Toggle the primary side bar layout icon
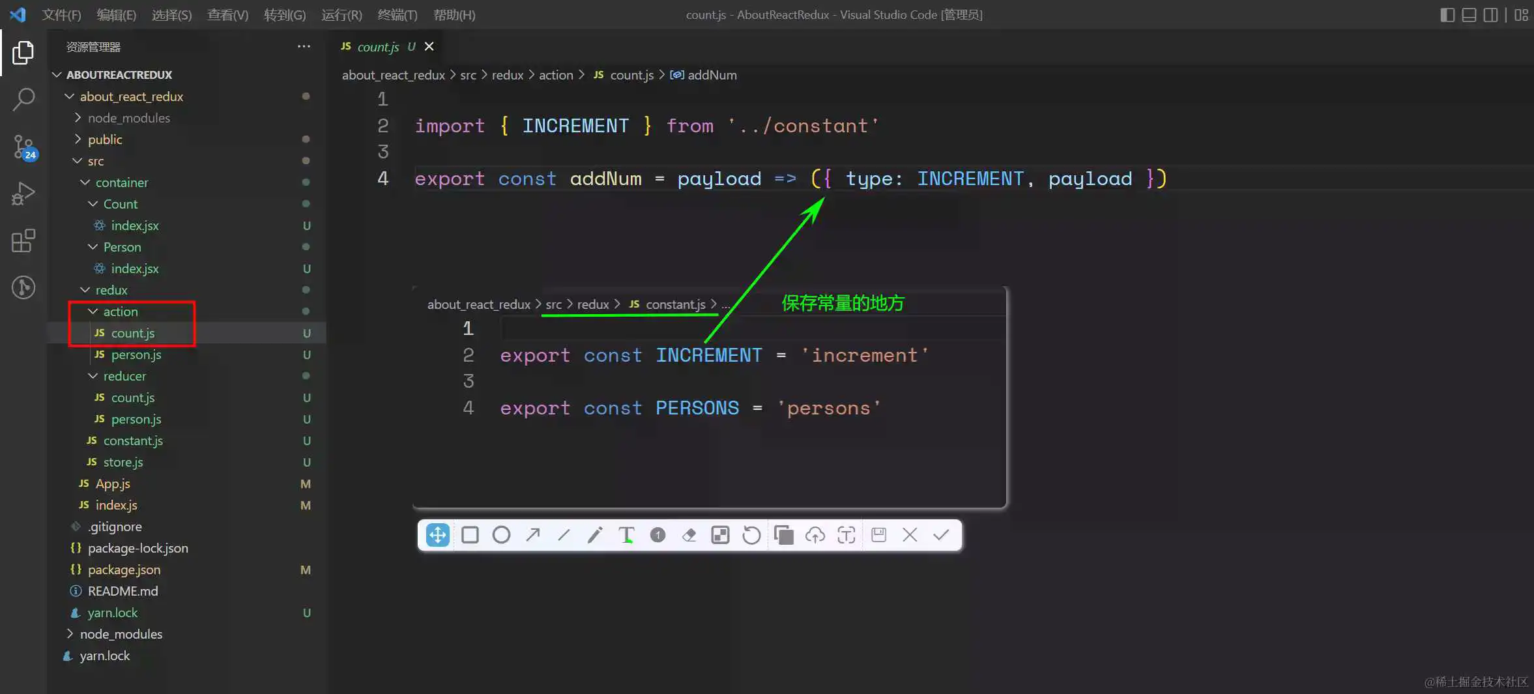Viewport: 1534px width, 694px height. tap(1447, 14)
